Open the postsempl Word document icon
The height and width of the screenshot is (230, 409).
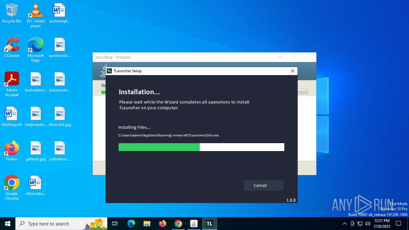tap(60, 13)
